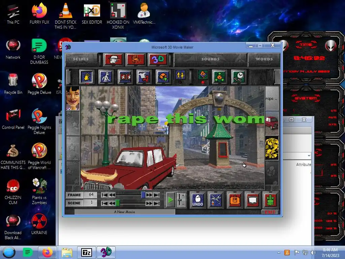The width and height of the screenshot is (345, 259).
Task: Switch to the 7z taskbar button
Action: (x=87, y=252)
